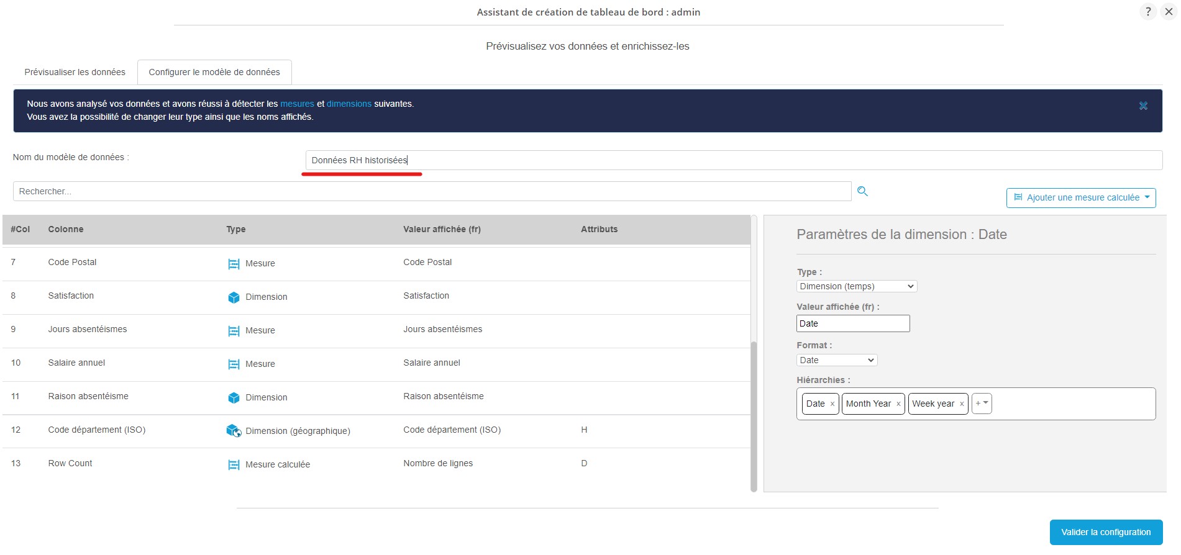This screenshot has height=555, width=1181.
Task: Remove the Month Year hierarchy tag
Action: pos(898,404)
